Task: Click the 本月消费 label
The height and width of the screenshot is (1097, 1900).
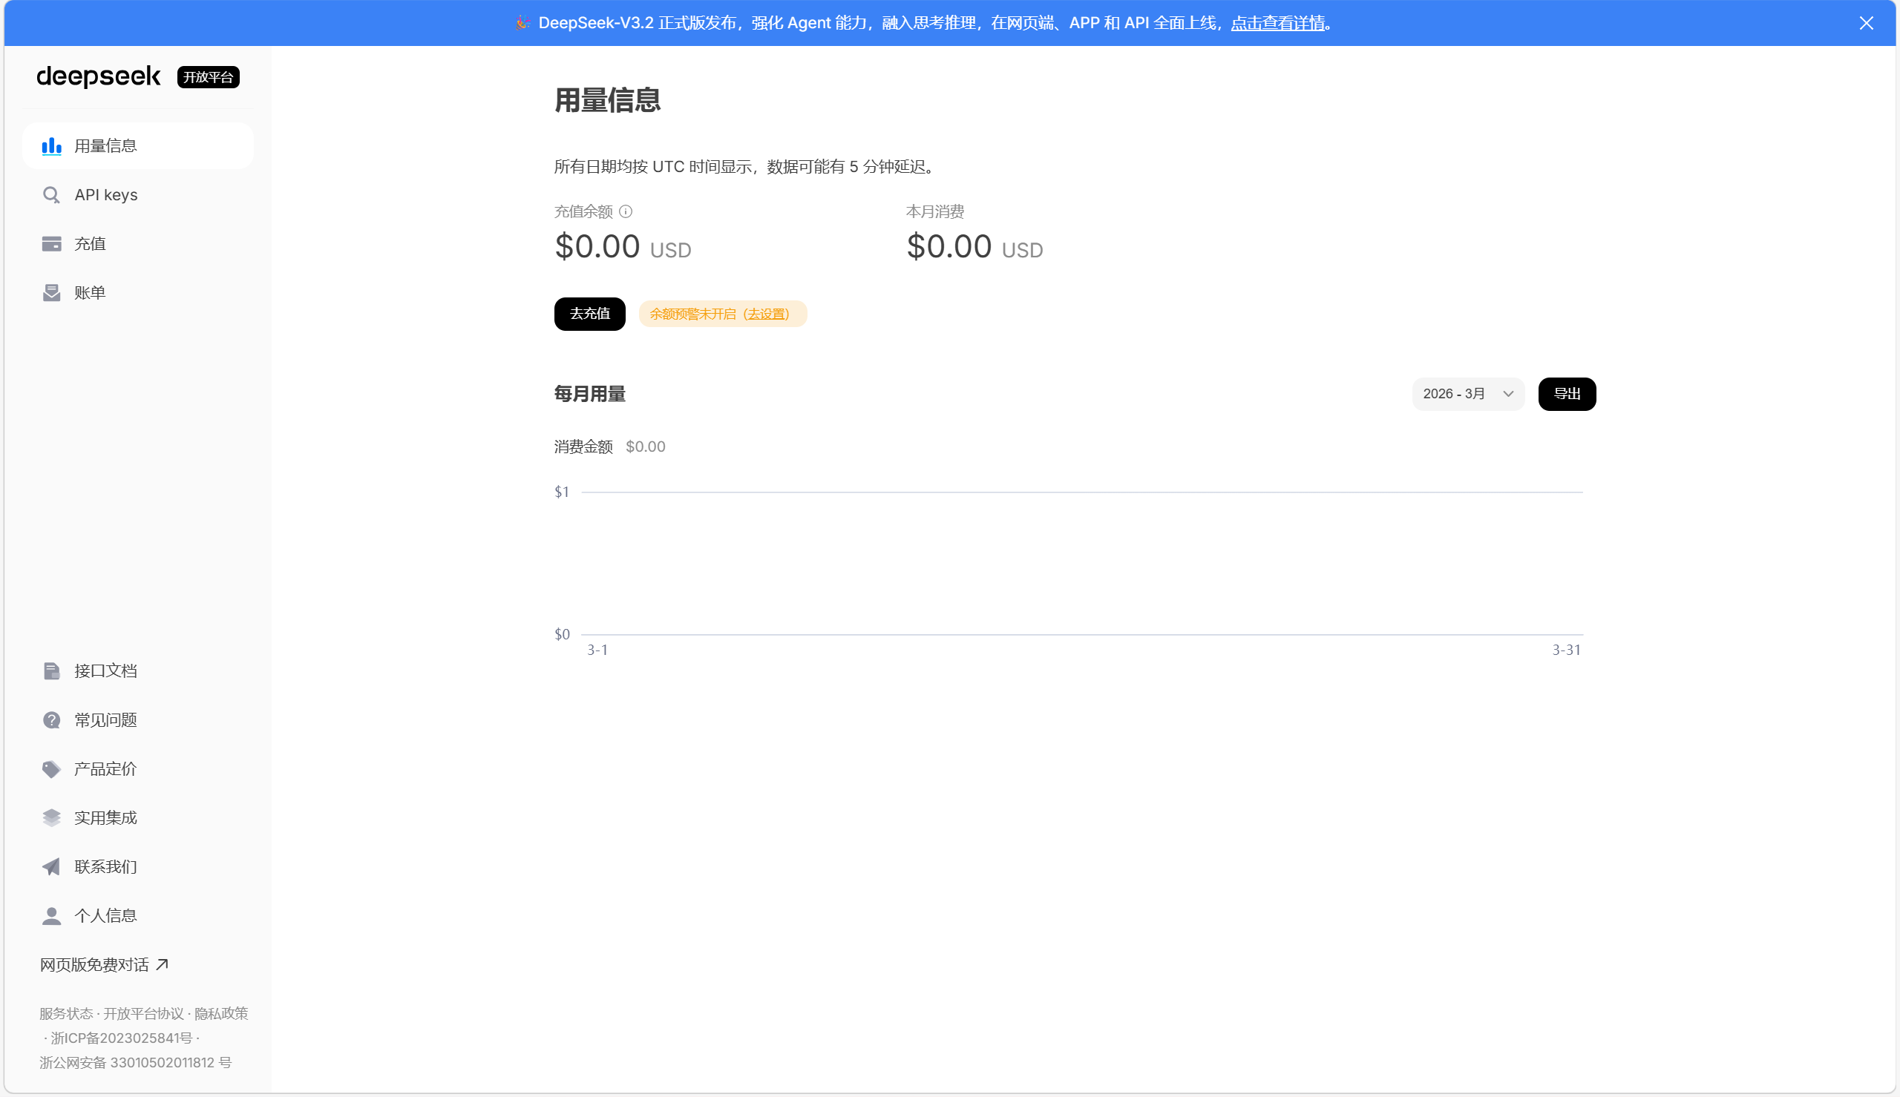Action: [x=935, y=211]
